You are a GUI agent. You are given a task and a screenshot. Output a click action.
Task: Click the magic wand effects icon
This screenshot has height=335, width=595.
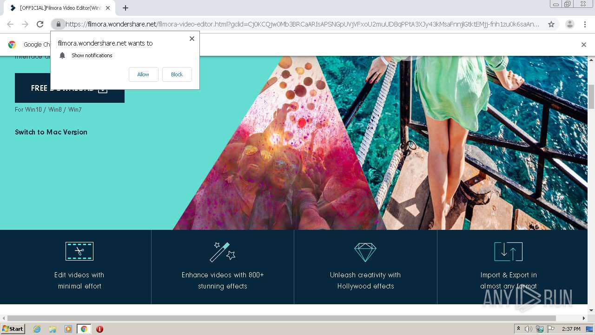click(x=222, y=252)
